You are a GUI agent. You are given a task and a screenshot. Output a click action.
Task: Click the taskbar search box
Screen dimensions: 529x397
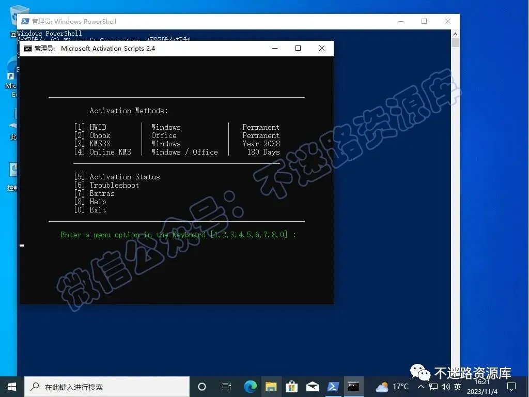(107, 387)
